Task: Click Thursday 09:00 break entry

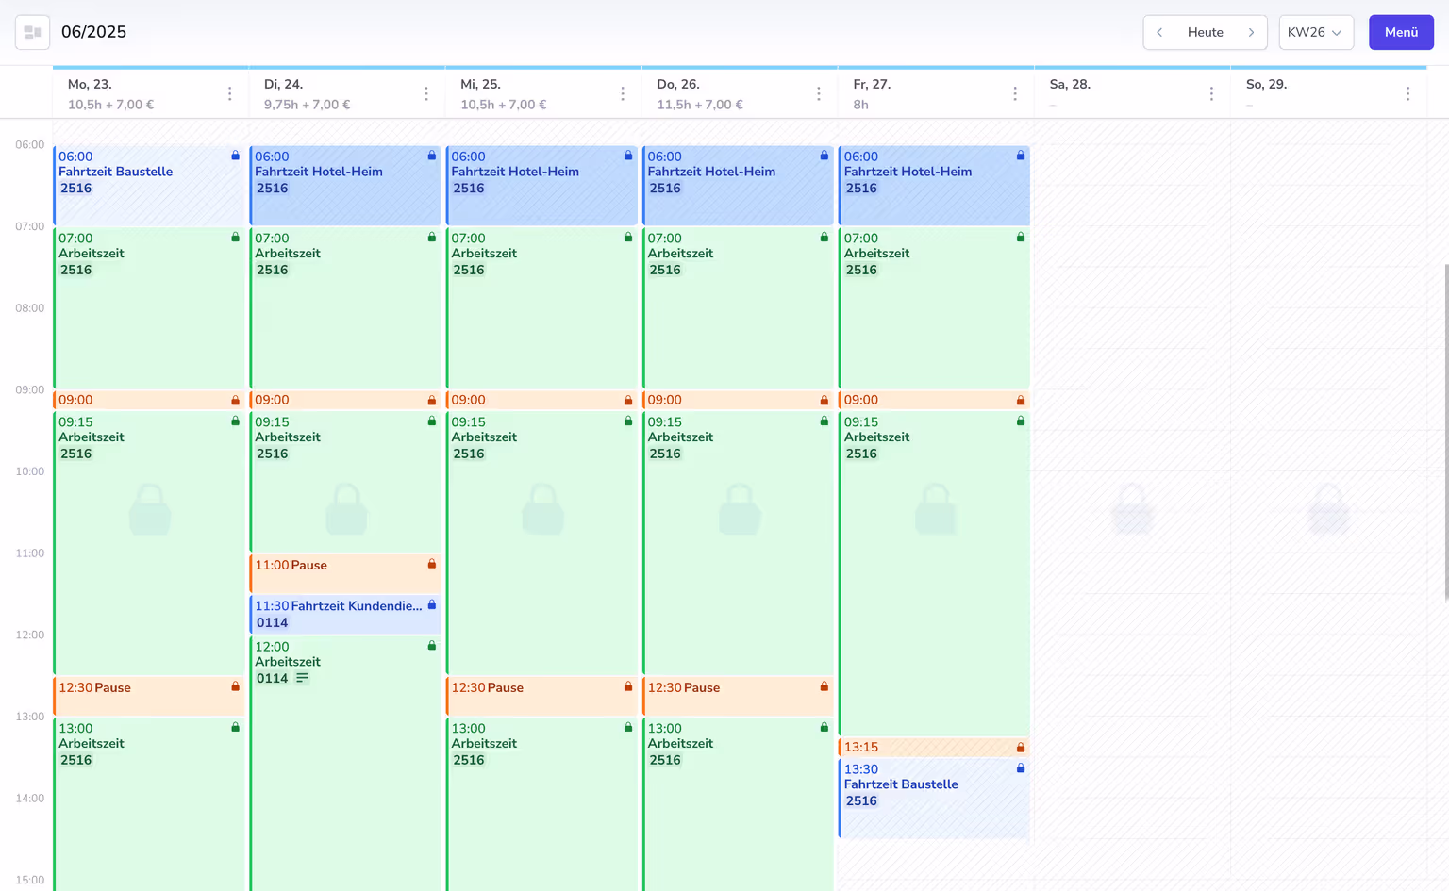Action: click(x=738, y=400)
